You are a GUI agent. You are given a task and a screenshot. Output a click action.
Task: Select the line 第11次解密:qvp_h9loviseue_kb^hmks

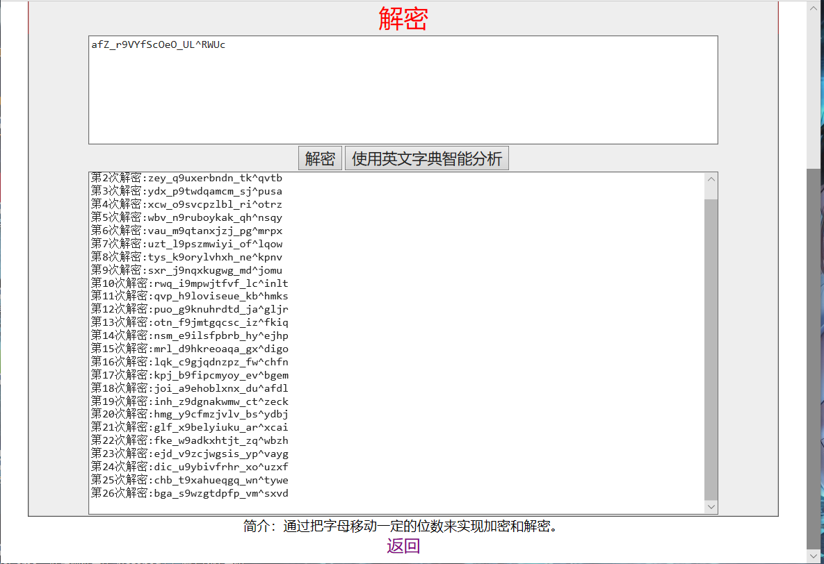click(190, 296)
